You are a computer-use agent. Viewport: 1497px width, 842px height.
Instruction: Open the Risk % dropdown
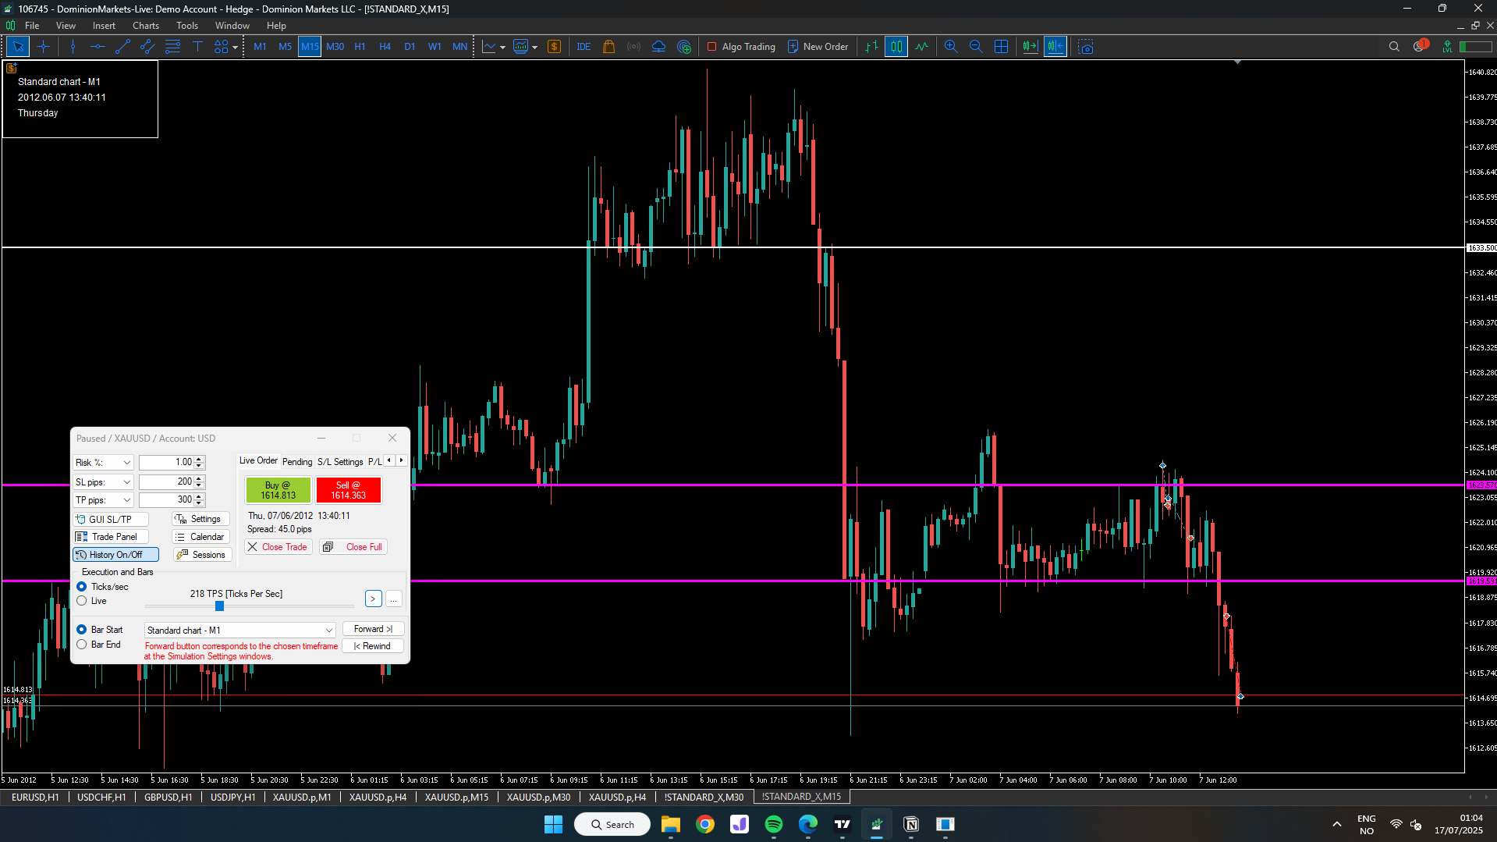(103, 463)
